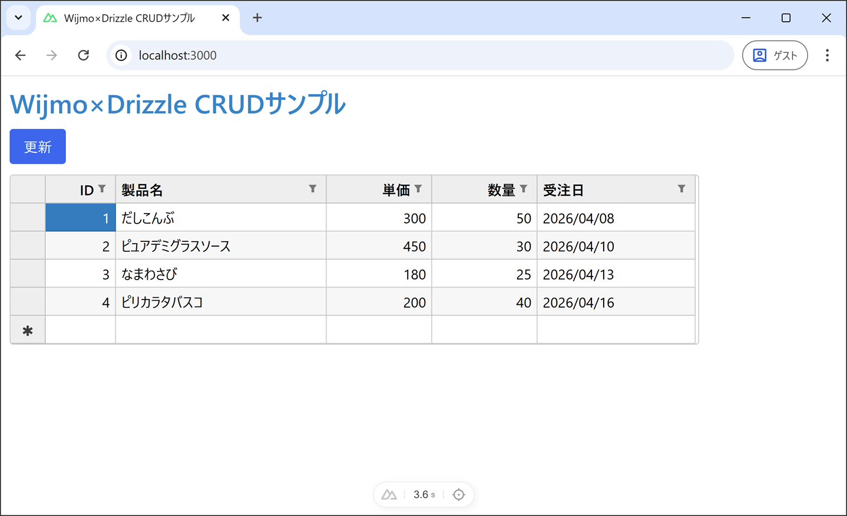Reload the page with the refresh icon
847x516 pixels.
84,55
